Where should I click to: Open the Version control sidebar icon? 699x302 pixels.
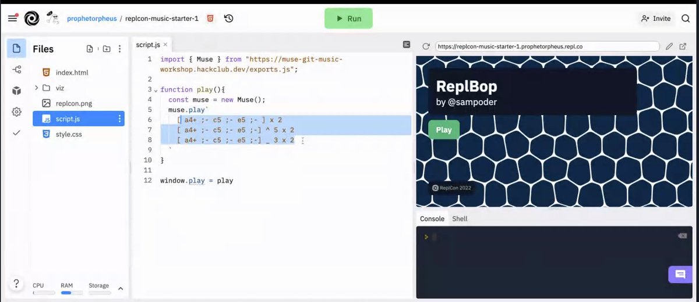tap(16, 70)
